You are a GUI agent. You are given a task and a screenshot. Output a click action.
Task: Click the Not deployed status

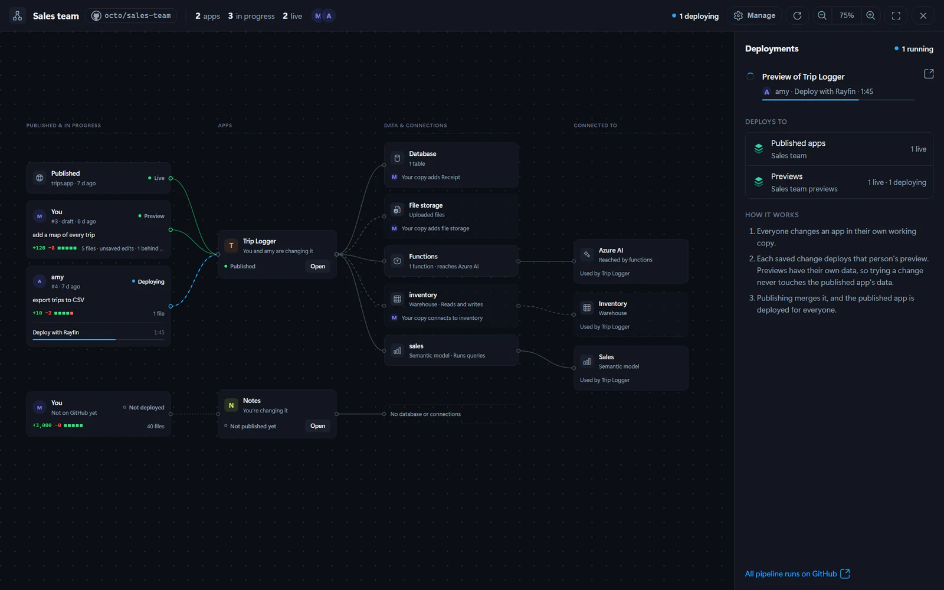click(x=144, y=408)
